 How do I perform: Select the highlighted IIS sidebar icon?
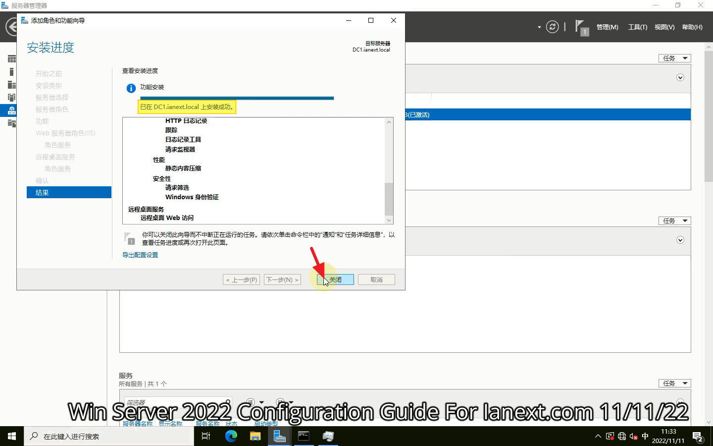tap(12, 110)
